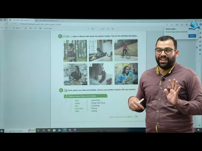
Task: Click the Read aloud icon
Action: coord(35,28)
